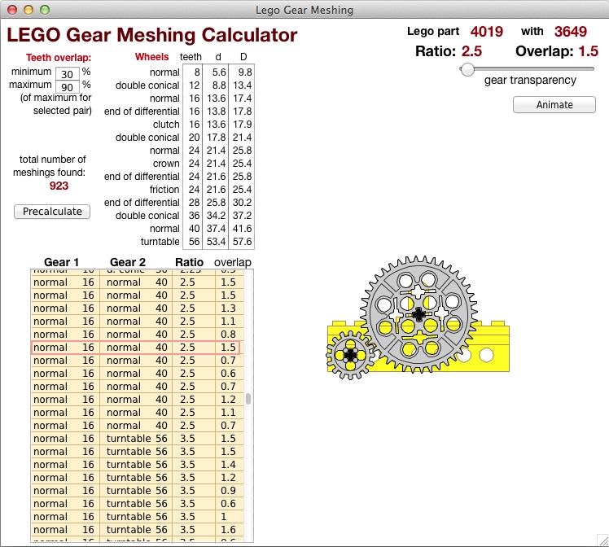
Task: Click the minimum teeth overlap field
Action: tap(68, 74)
